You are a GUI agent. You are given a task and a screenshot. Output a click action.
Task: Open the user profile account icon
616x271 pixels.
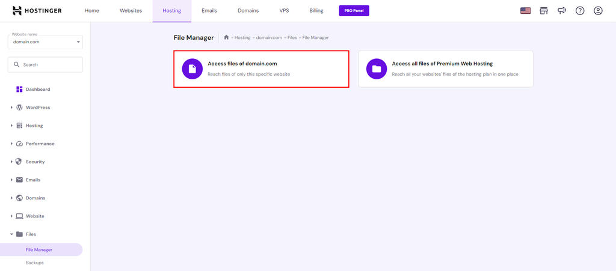[598, 11]
